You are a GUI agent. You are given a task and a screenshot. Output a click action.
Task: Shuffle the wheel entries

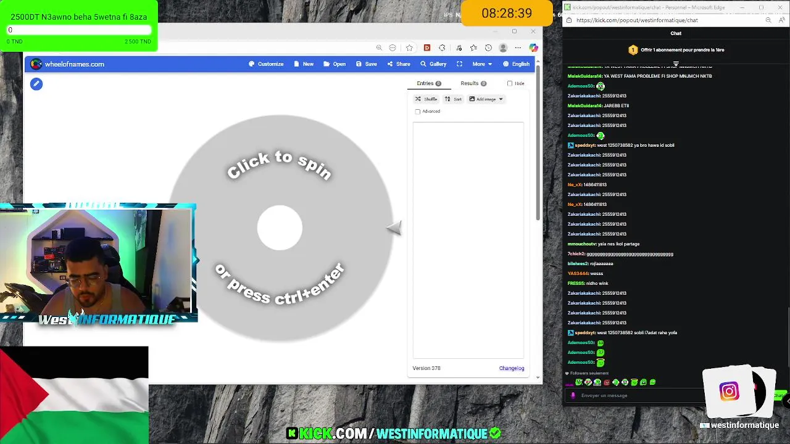tap(426, 99)
